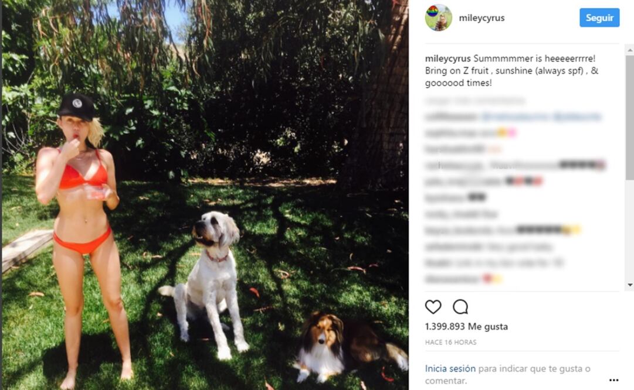
Task: Select the bold mileycyrus name in the caption
Action: 447,59
